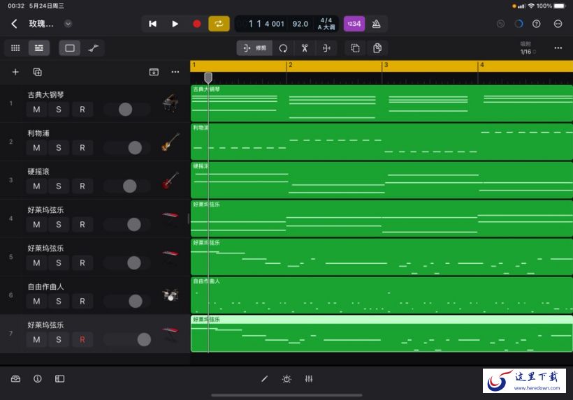Solo the 自由作曲人 track
This screenshot has height=400, width=573.
tap(59, 301)
